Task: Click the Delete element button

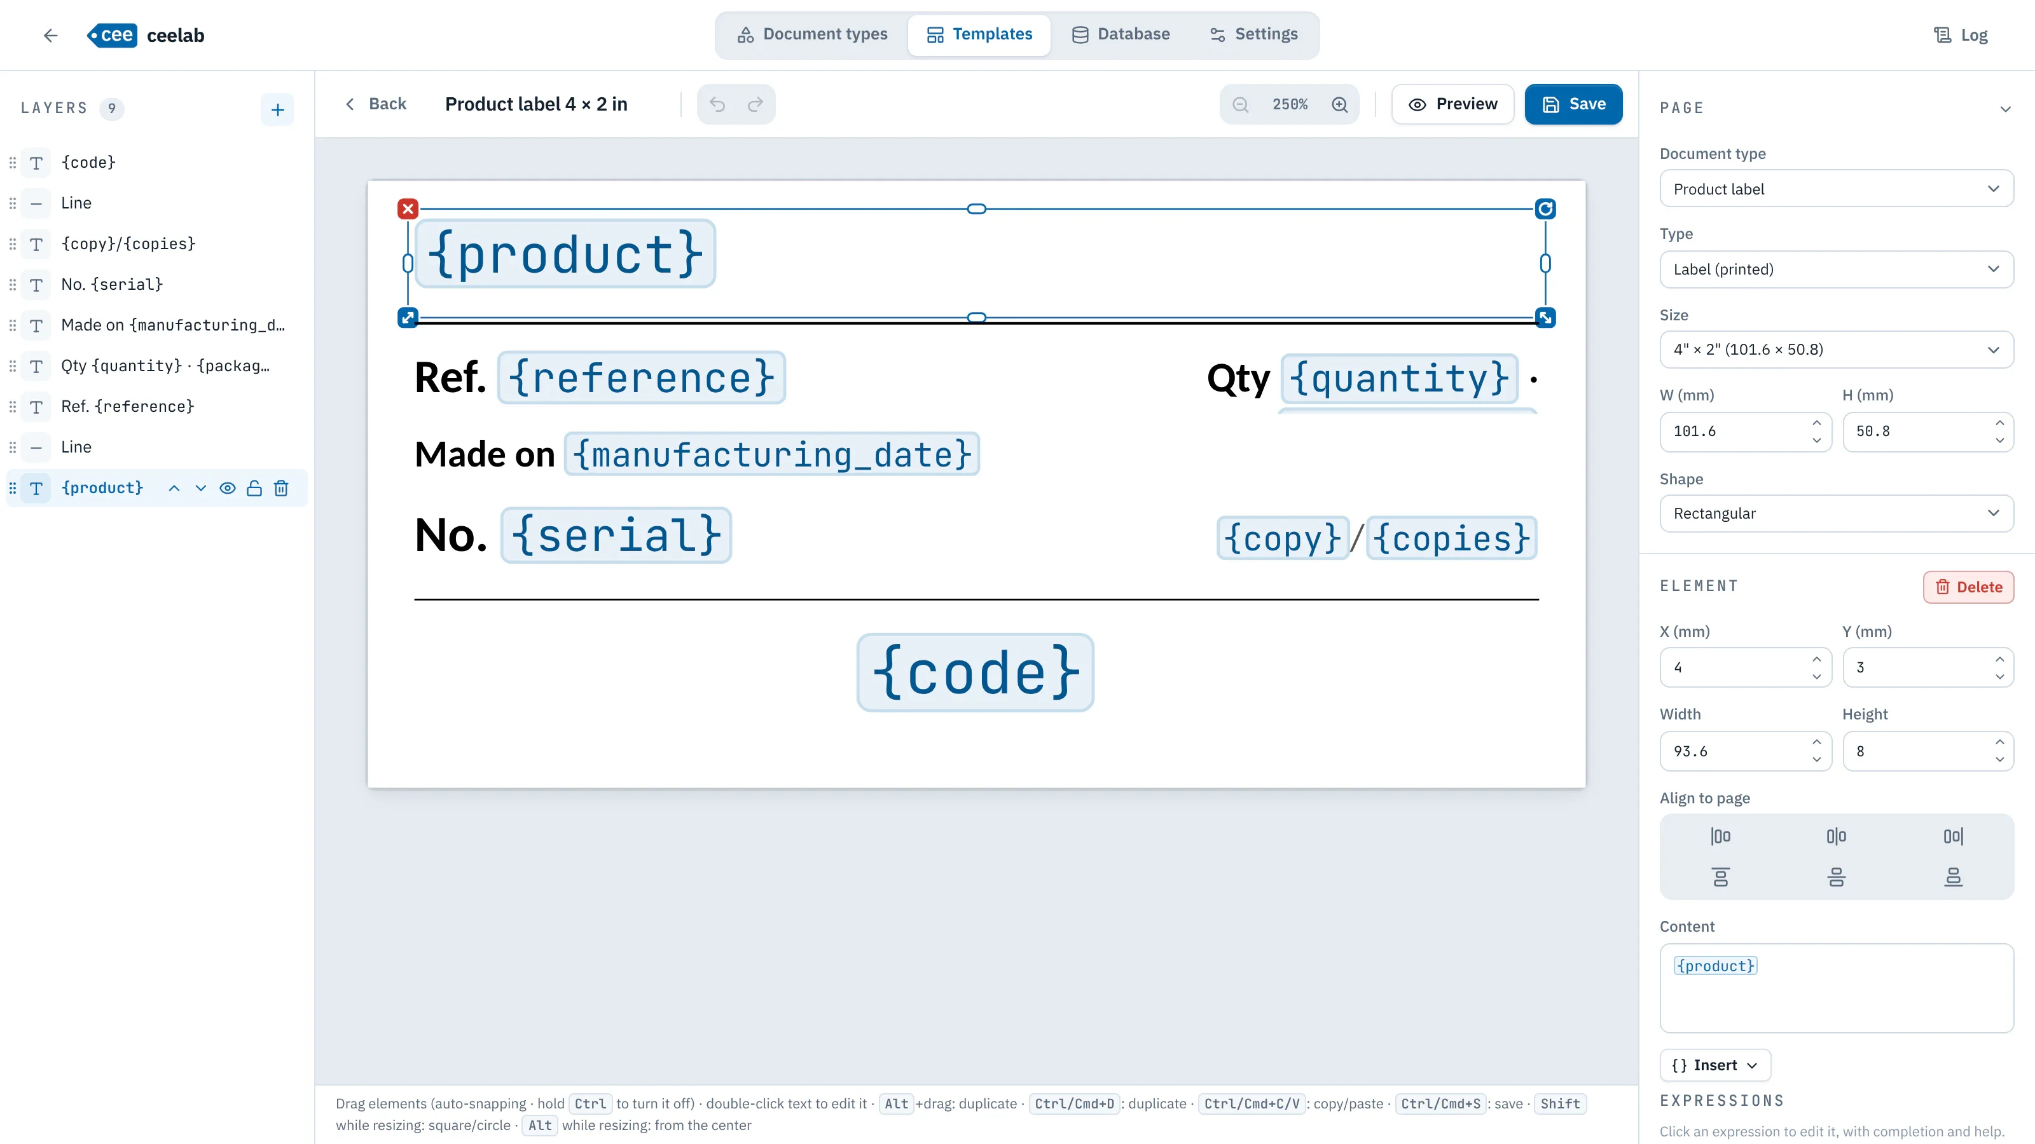Action: tap(1969, 587)
